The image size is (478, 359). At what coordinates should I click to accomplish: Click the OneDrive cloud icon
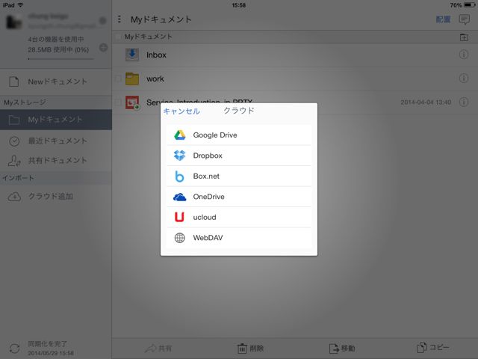[179, 197]
